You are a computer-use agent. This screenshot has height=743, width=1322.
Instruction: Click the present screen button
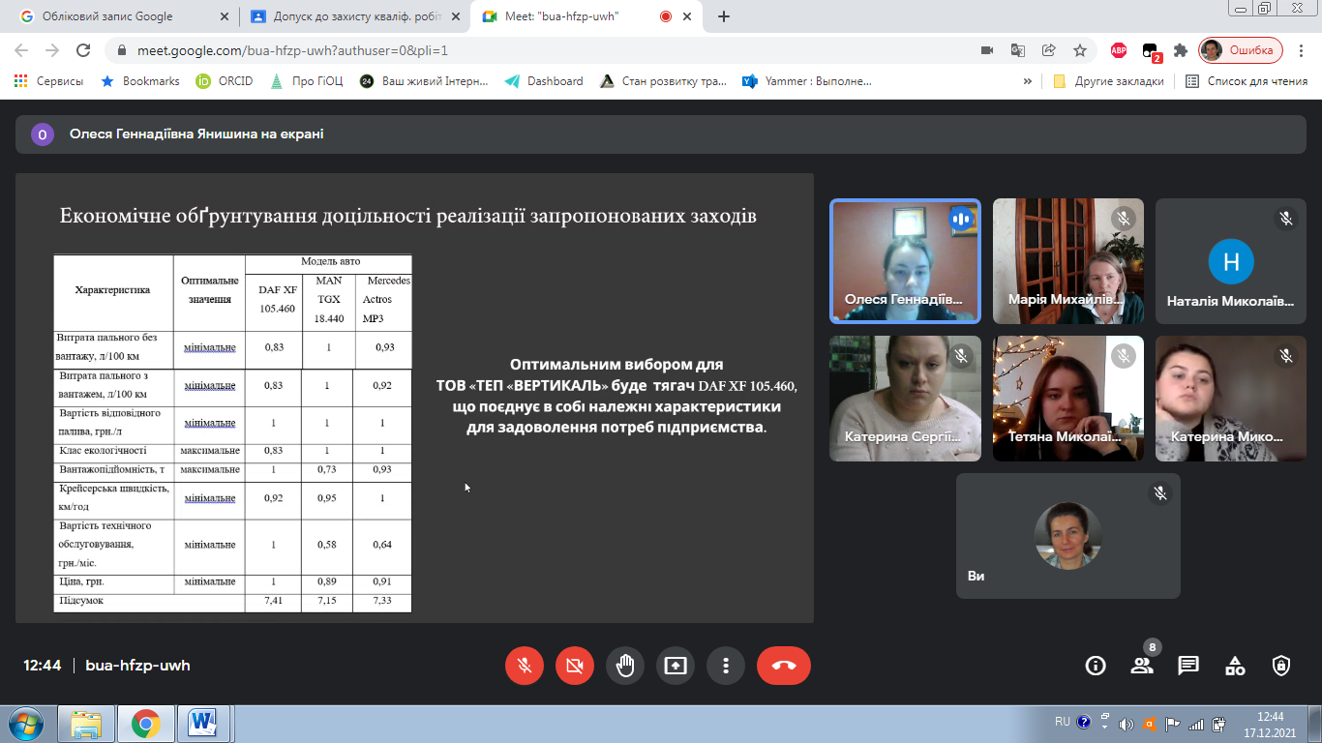tap(676, 666)
